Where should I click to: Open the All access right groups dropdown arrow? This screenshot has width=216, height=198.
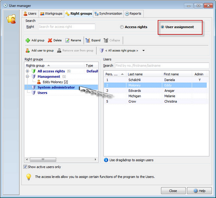click(x=144, y=50)
